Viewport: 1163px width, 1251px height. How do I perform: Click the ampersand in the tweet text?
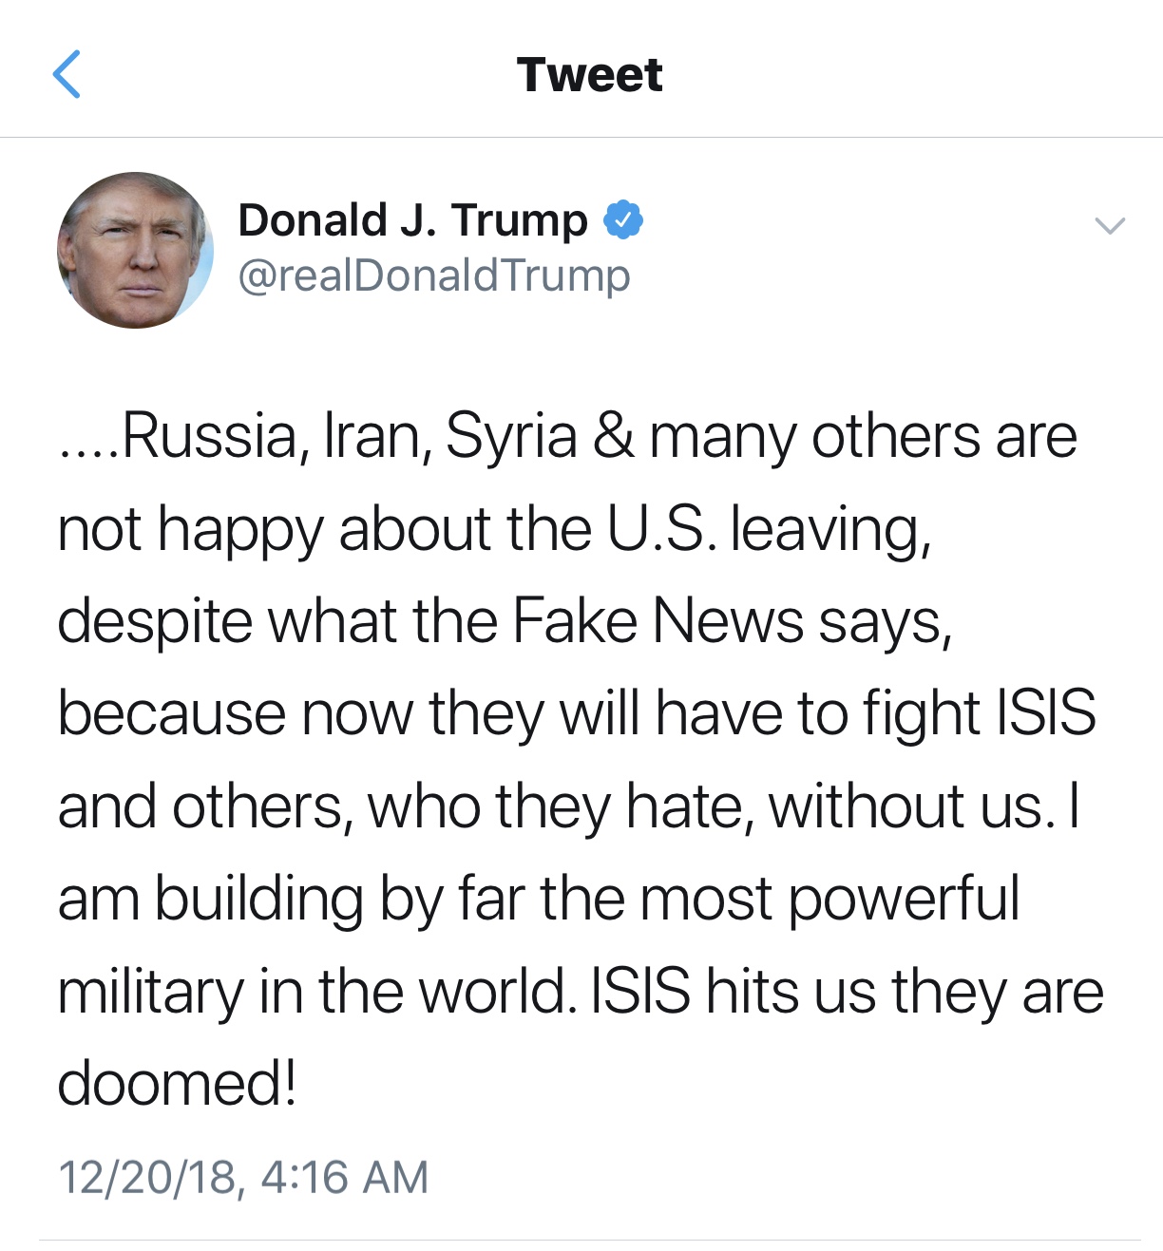613,437
